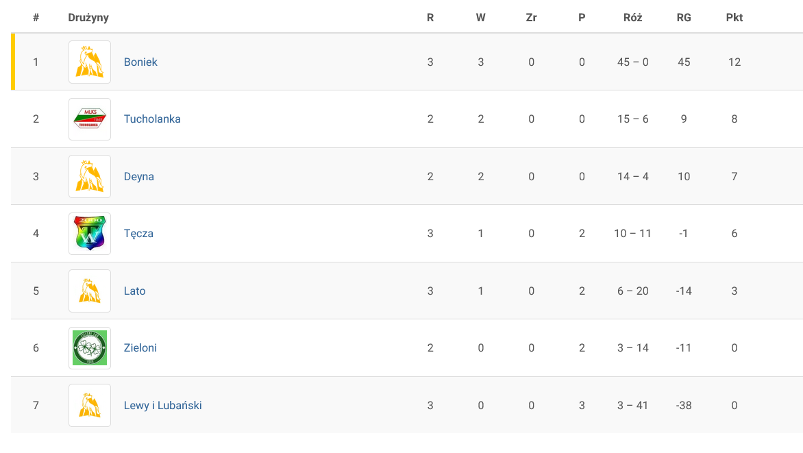Open the Tucholanka team link
The height and width of the screenshot is (453, 803).
coord(152,119)
